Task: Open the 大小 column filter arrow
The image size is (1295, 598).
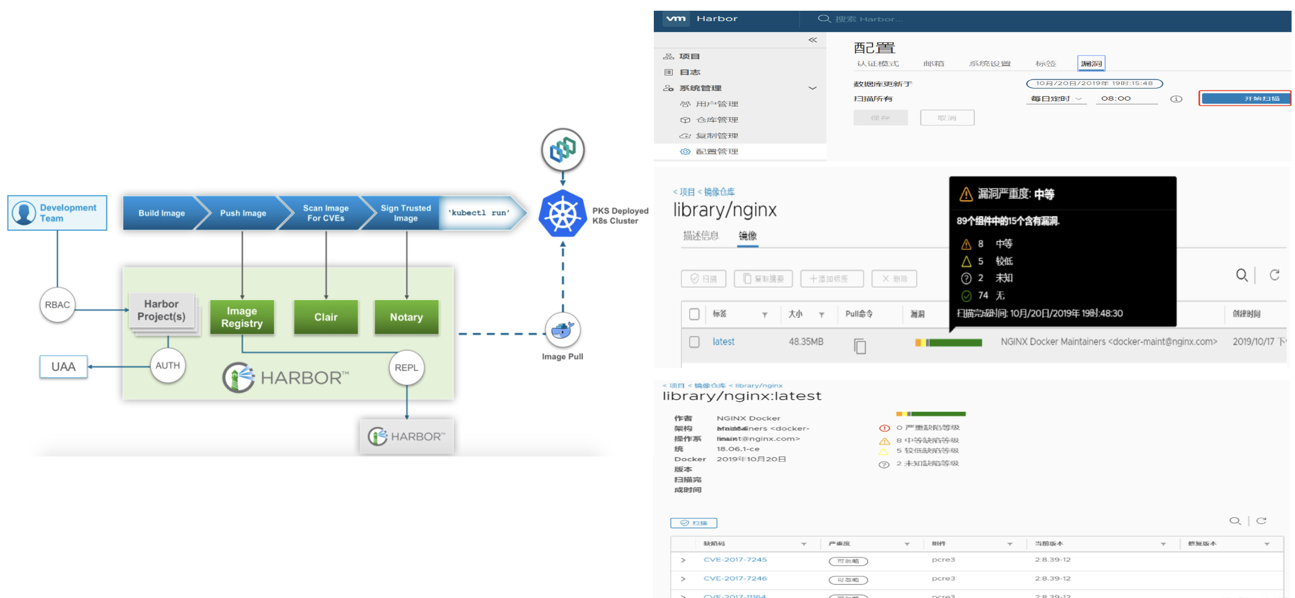Action: (x=821, y=314)
